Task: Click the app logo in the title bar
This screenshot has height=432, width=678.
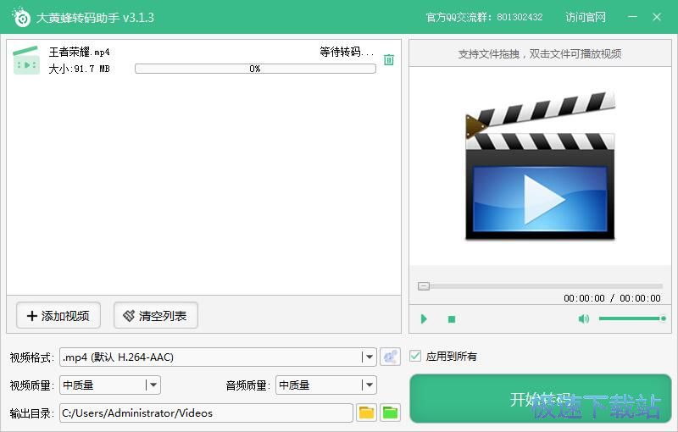Action: click(21, 17)
